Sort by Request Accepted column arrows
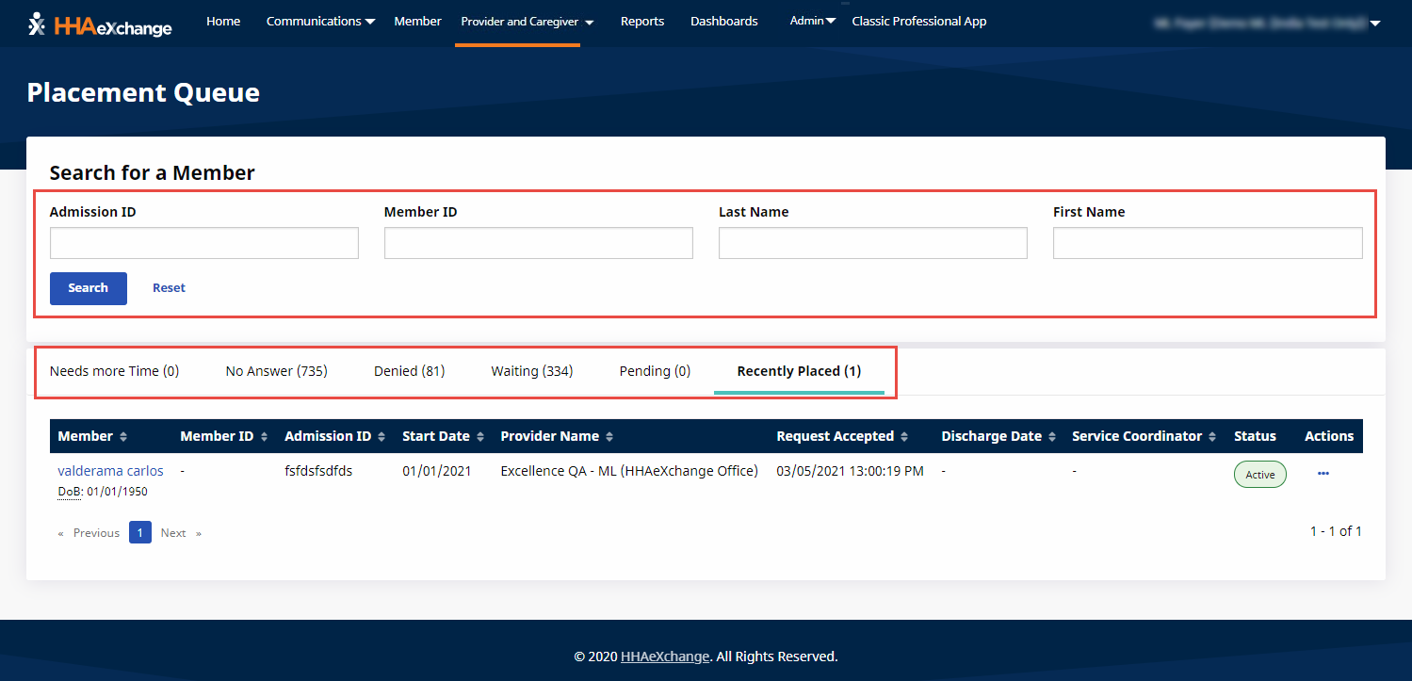The image size is (1412, 681). [904, 437]
